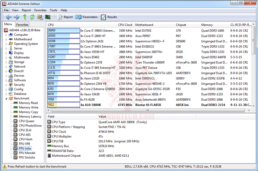The width and height of the screenshot is (258, 171).
Task: Click the Refresh toolbar icon
Action: click(32, 17)
